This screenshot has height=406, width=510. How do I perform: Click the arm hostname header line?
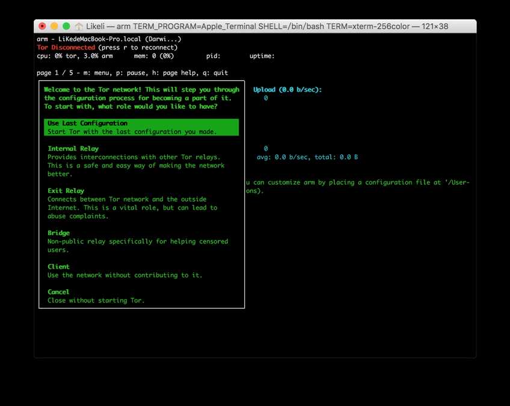coord(109,39)
